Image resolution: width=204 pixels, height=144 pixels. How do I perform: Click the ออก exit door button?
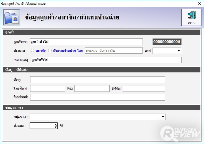pyautogui.click(x=191, y=17)
